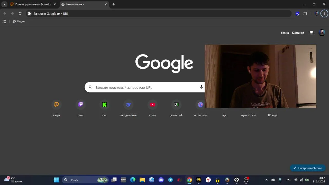Open Microsoft Edge from taskbar
Screen dimensions: 329x185
pos(133,180)
